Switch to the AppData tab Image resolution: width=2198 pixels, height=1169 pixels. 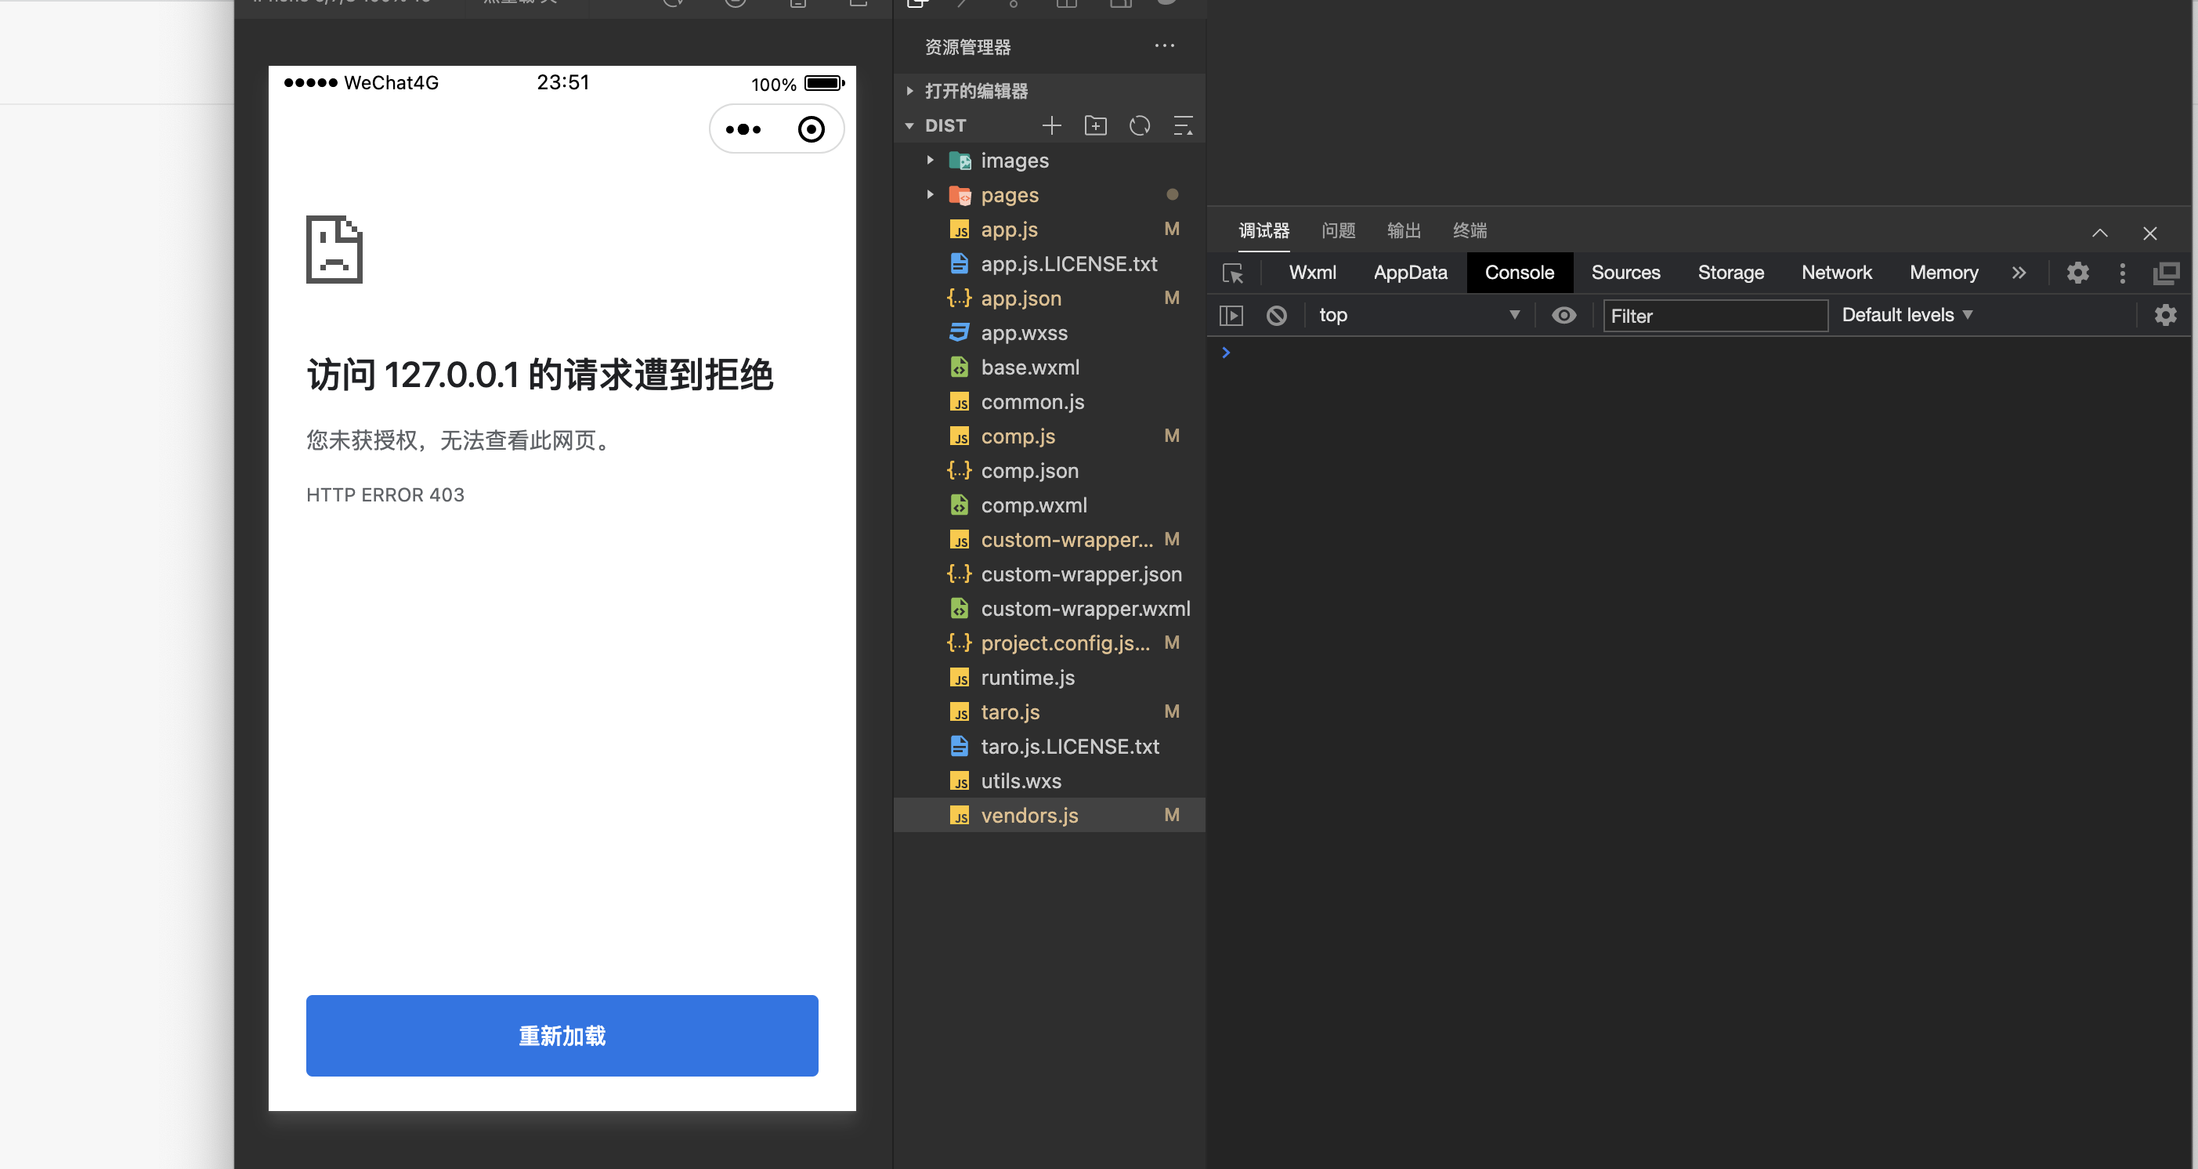pyautogui.click(x=1410, y=273)
